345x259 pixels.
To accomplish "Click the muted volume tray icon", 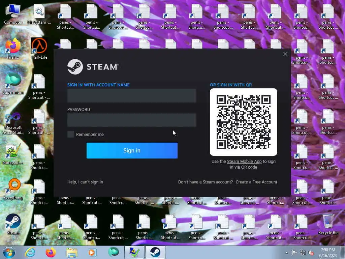I will 311,253.
